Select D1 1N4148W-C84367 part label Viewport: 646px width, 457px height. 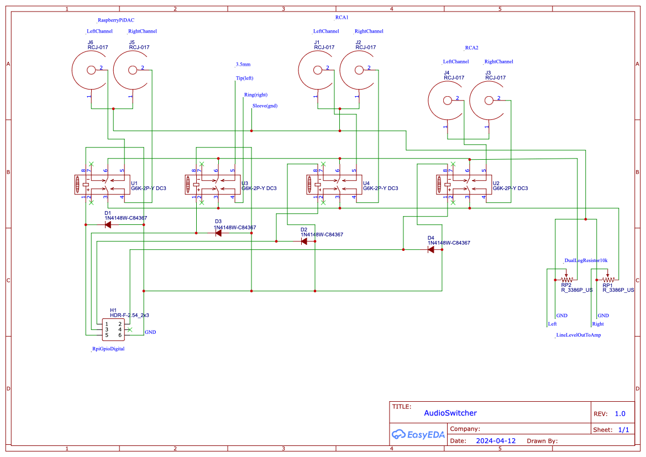point(125,218)
